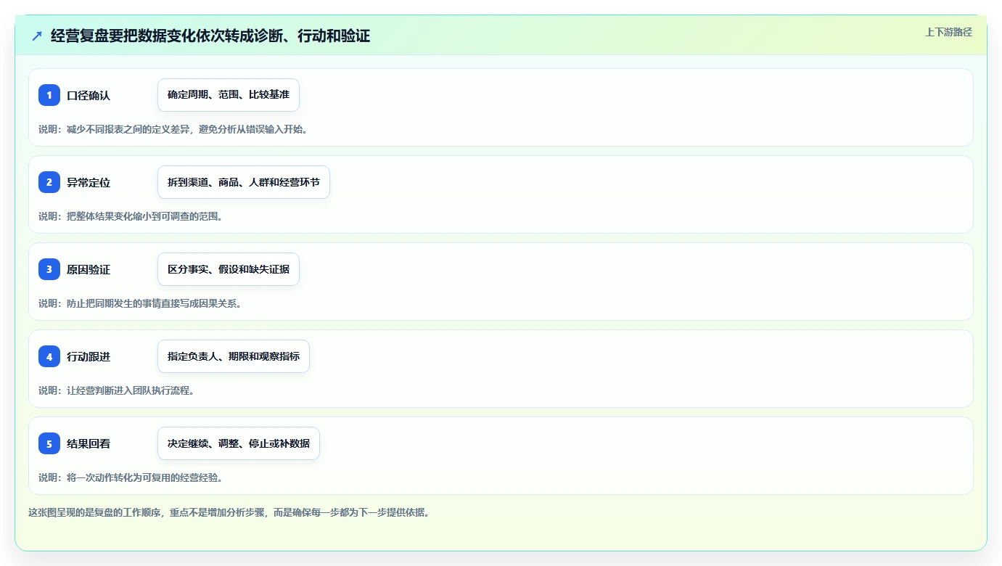Click the 上下游路径 label

[948, 32]
